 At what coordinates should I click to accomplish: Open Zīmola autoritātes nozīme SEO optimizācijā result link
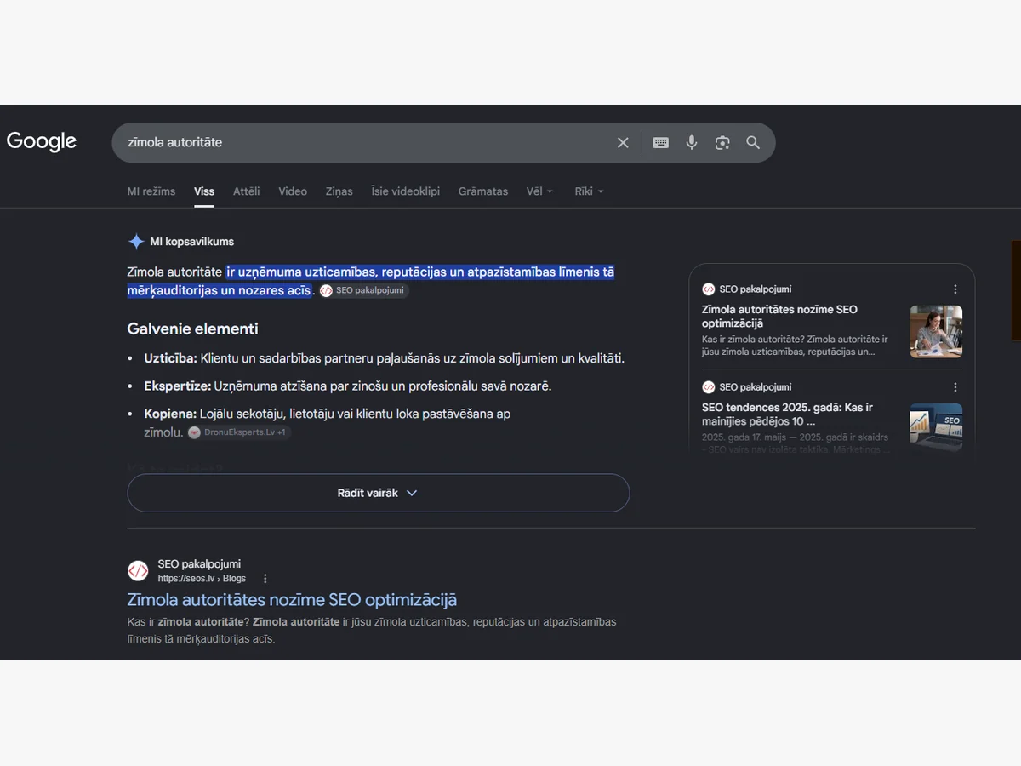point(292,599)
